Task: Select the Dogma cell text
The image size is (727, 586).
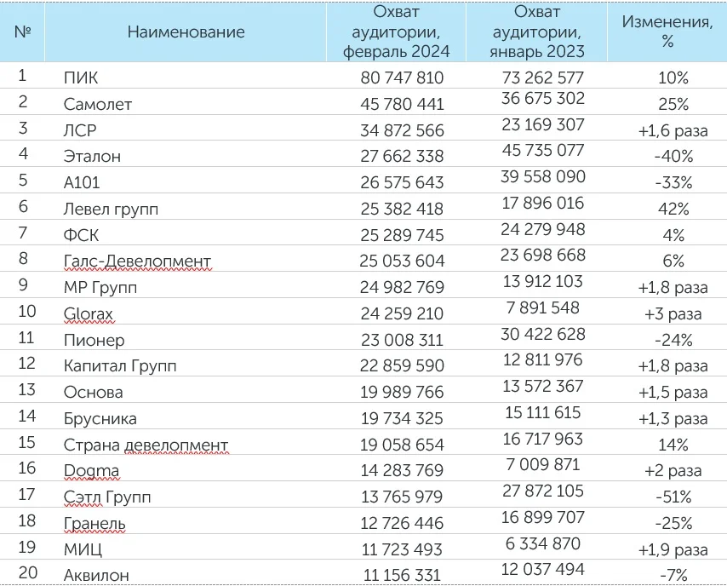Action: pos(91,470)
